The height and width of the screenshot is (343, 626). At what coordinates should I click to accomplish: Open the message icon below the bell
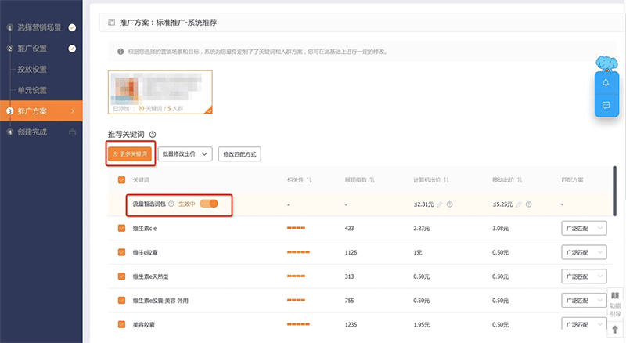[606, 104]
